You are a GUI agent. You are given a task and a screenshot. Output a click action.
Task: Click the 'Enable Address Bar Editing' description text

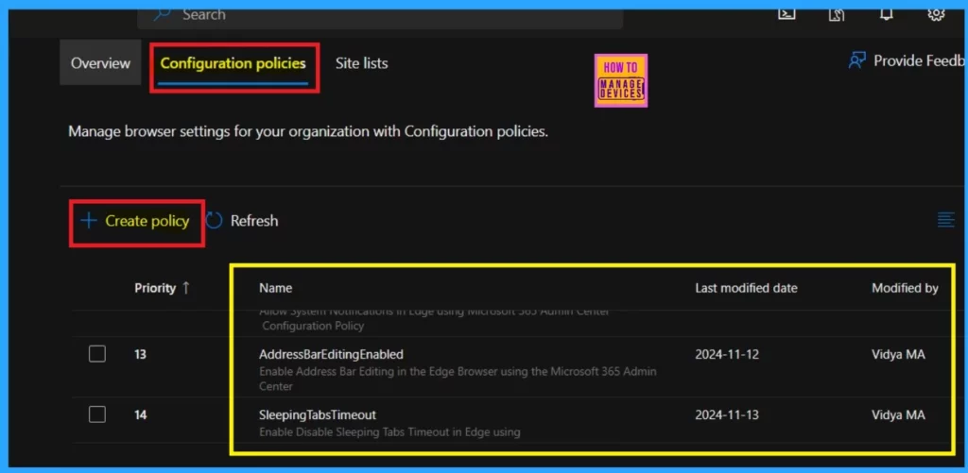(x=458, y=380)
